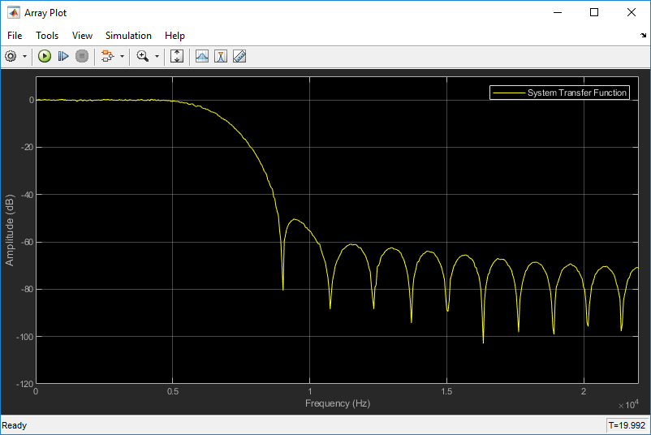The height and width of the screenshot is (435, 651).
Task: Click the System Transfer Function legend entry
Action: click(559, 93)
